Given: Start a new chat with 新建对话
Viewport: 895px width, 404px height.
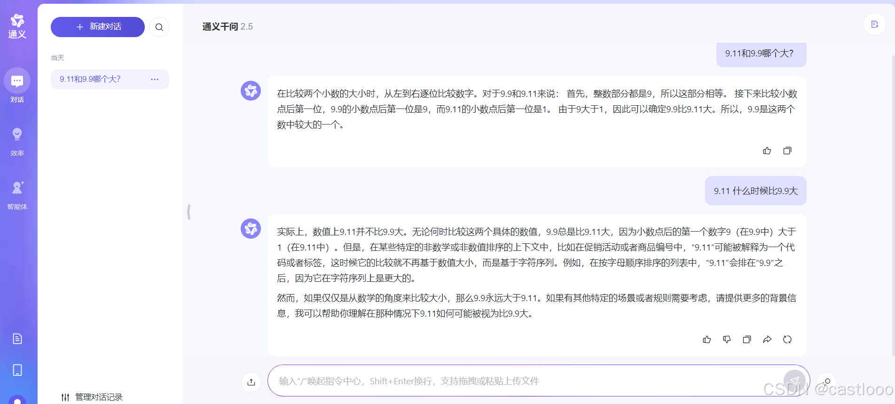Looking at the screenshot, I should (x=98, y=27).
